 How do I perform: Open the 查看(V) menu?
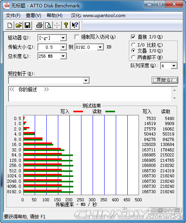34,15
